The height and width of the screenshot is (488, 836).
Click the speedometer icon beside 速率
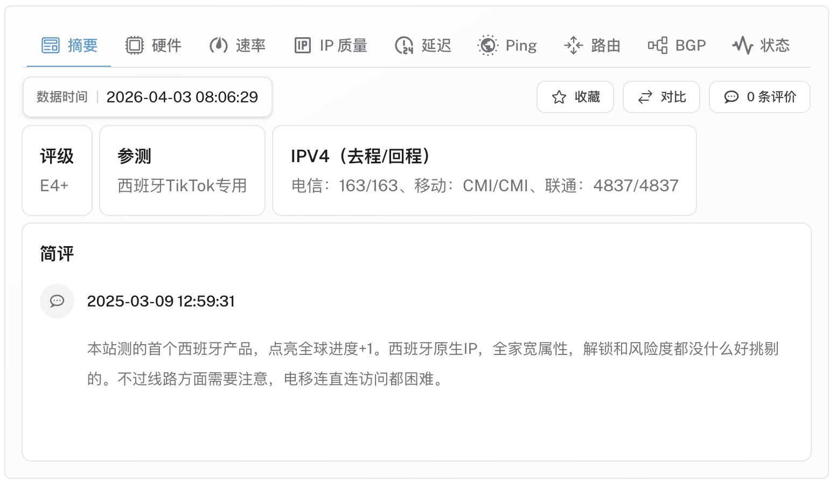point(219,45)
